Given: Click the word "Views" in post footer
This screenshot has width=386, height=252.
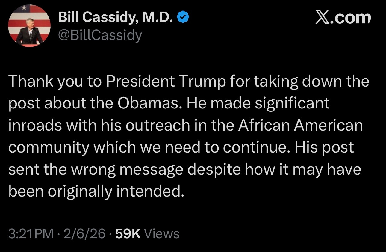Looking at the screenshot, I should (162, 234).
